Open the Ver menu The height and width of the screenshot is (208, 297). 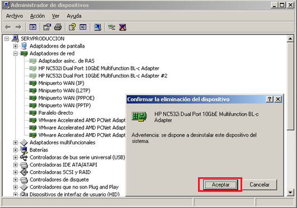[56, 16]
